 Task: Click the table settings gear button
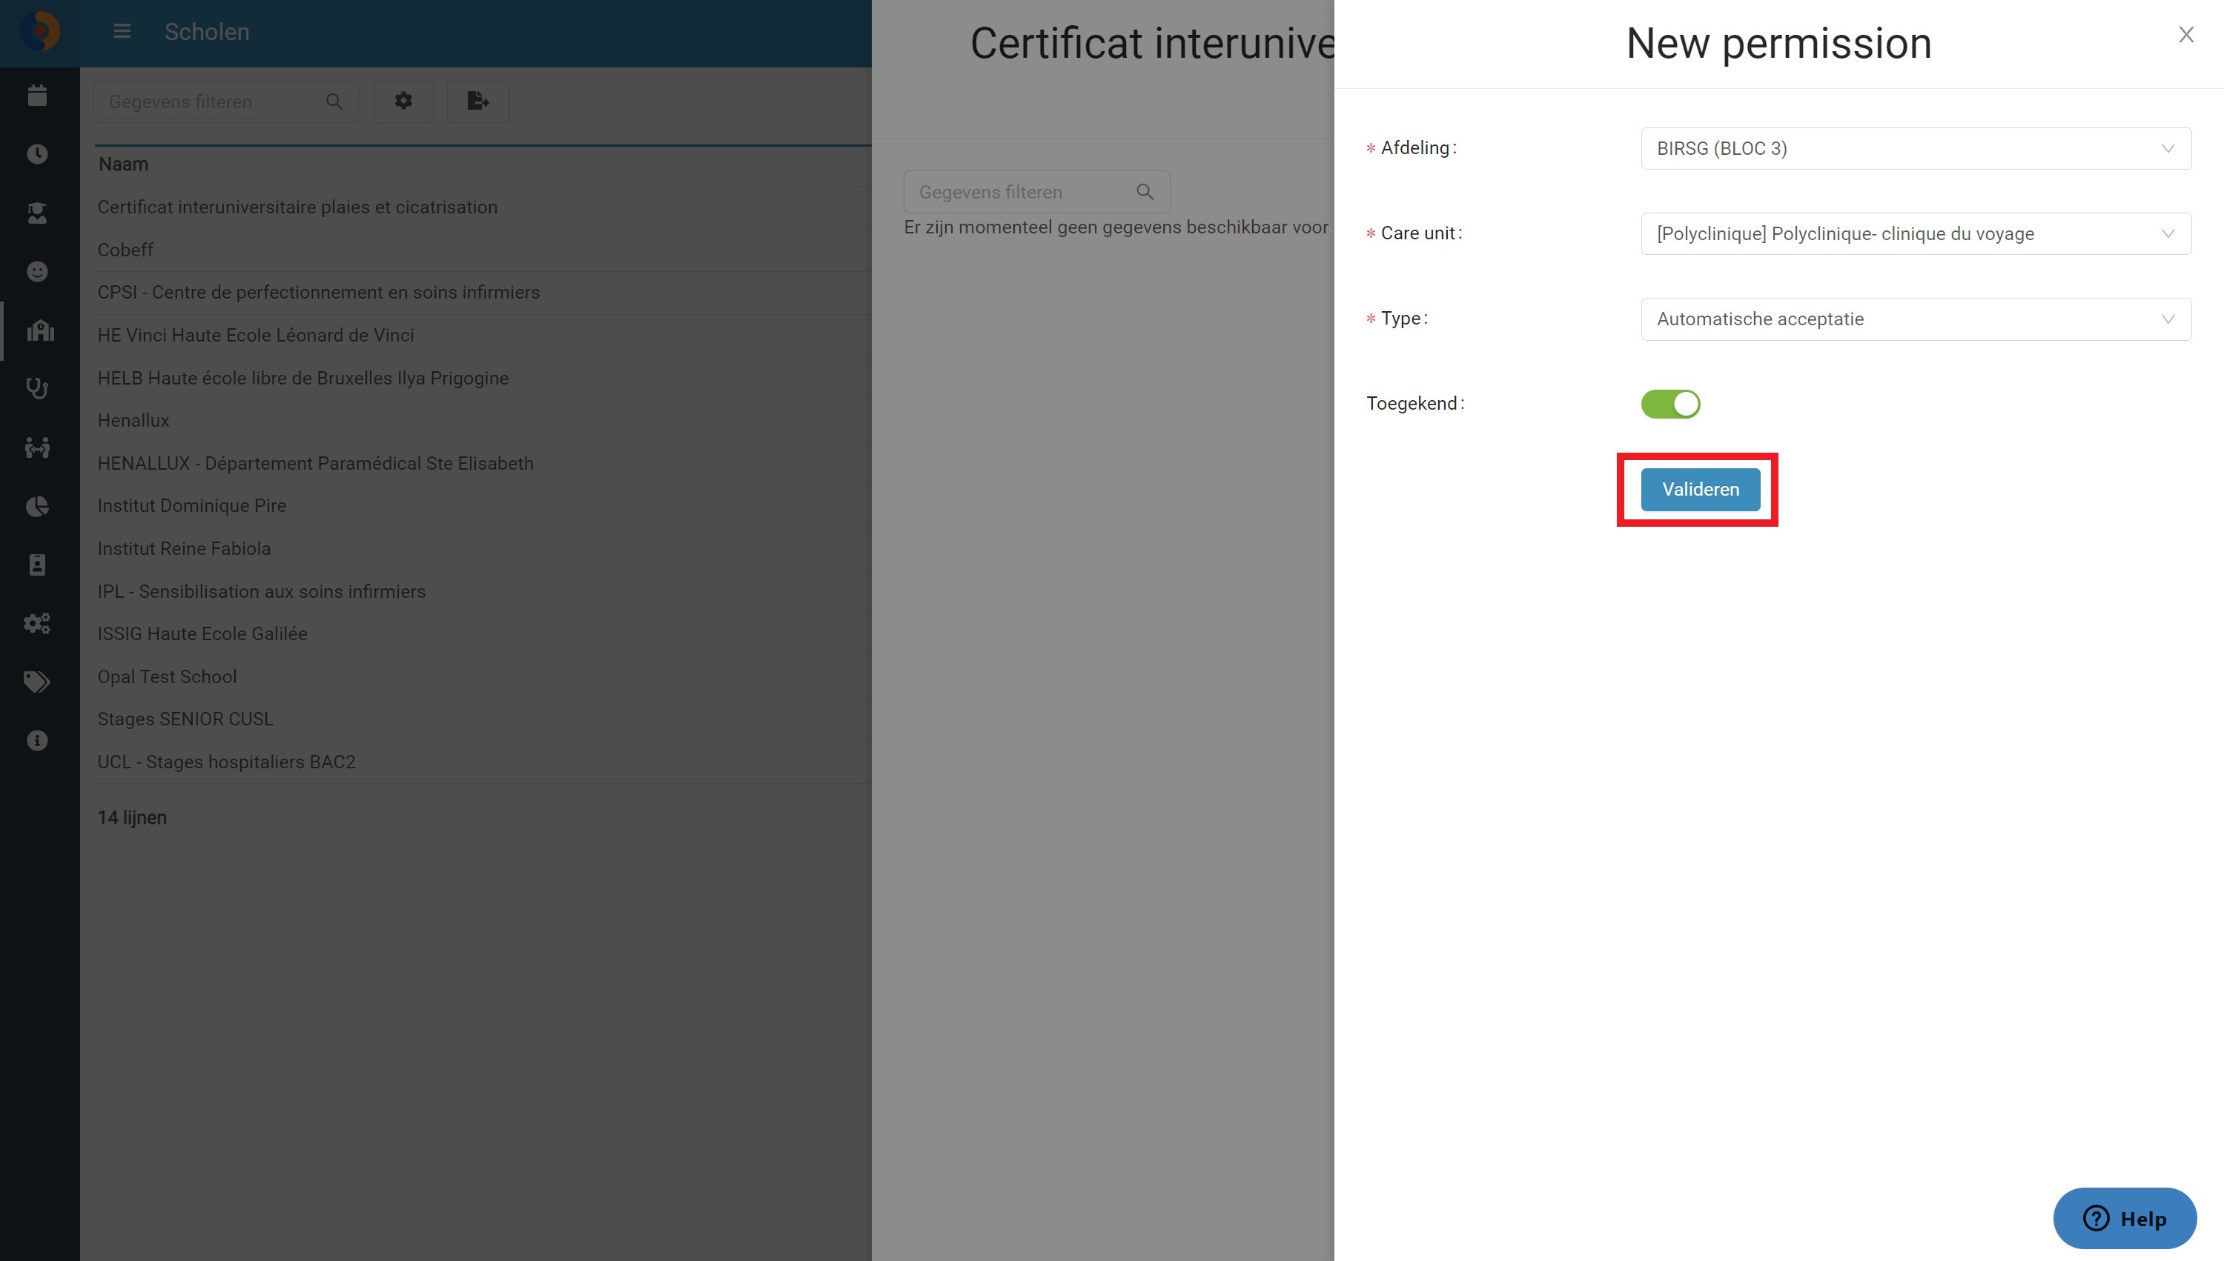[404, 102]
